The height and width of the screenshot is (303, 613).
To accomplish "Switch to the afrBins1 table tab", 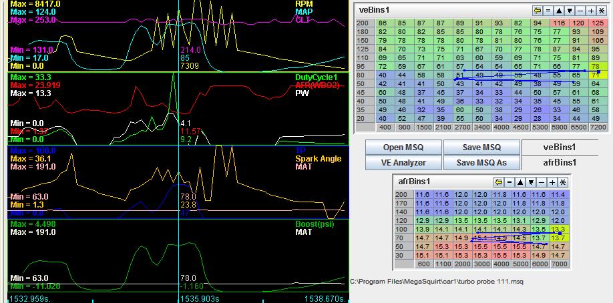I will [x=560, y=163].
